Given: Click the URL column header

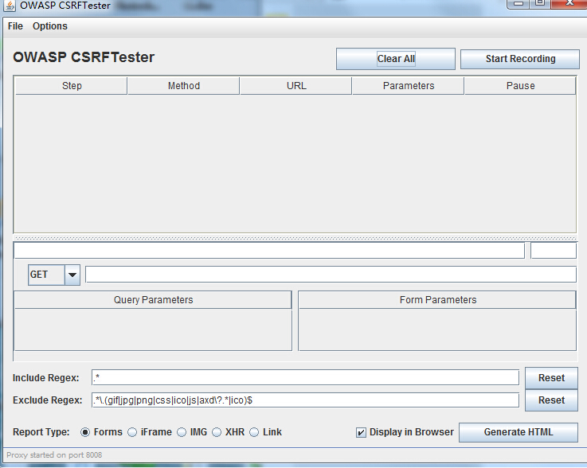Looking at the screenshot, I should click(x=296, y=86).
